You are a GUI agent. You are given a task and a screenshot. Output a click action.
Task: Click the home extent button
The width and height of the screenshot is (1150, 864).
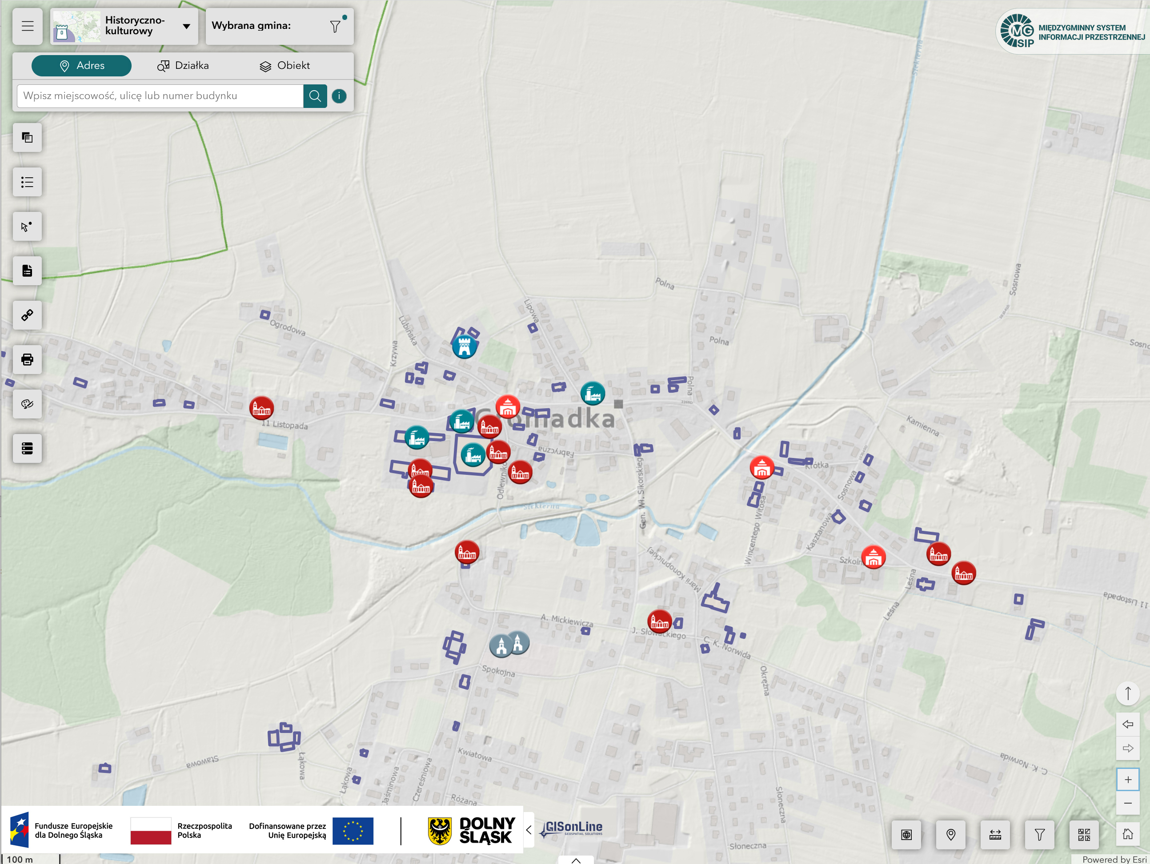(x=1128, y=834)
